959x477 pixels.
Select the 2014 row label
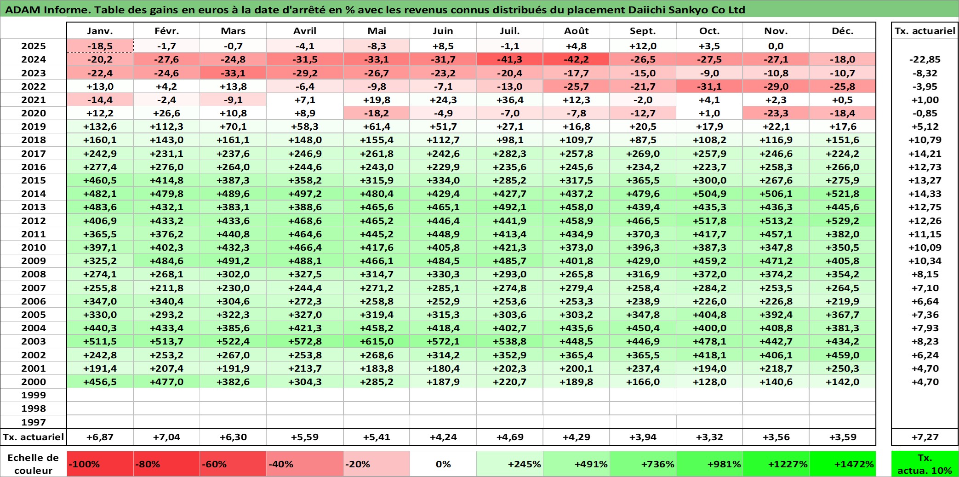pos(34,194)
